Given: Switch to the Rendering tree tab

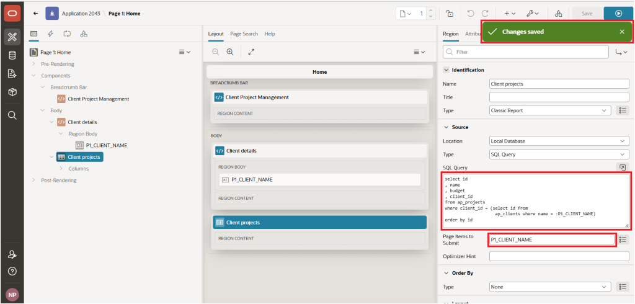Looking at the screenshot, I should [x=34, y=34].
